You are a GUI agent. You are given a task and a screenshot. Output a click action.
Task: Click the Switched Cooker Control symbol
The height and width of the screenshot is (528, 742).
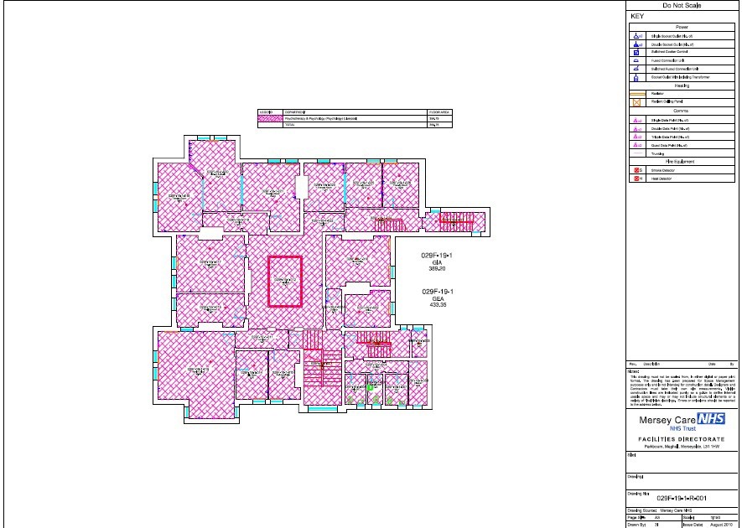coord(635,53)
